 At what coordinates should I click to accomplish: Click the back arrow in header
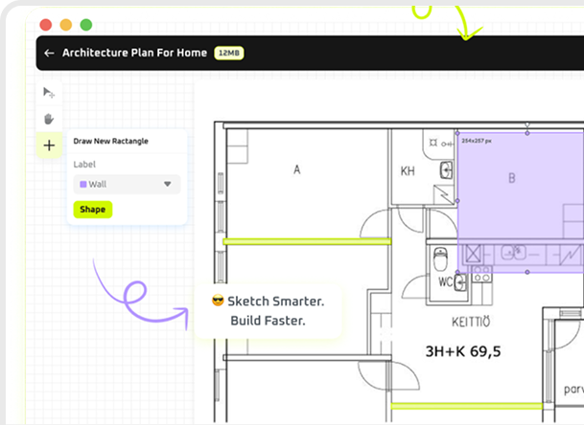(x=49, y=54)
